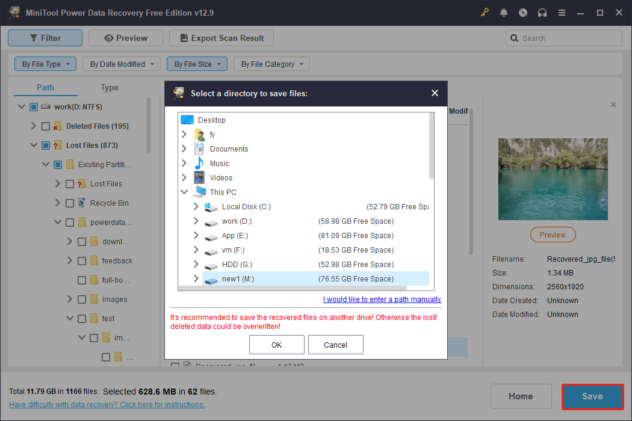Confirm the directory with OK

click(276, 345)
